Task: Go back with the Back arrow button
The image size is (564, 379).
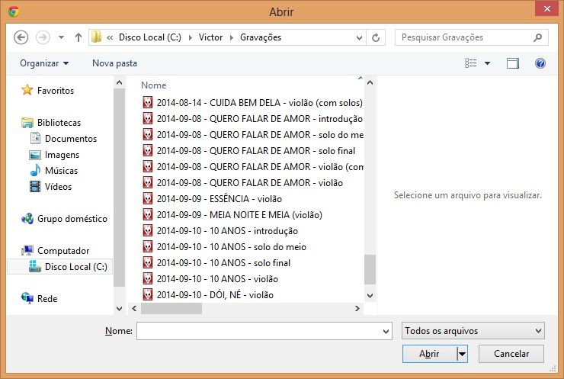Action: [x=21, y=37]
